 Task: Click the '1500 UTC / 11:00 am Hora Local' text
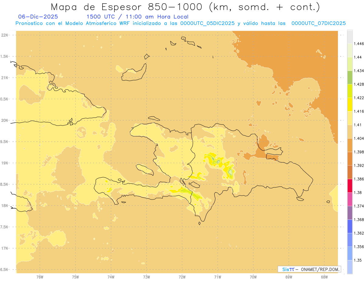click(x=137, y=17)
